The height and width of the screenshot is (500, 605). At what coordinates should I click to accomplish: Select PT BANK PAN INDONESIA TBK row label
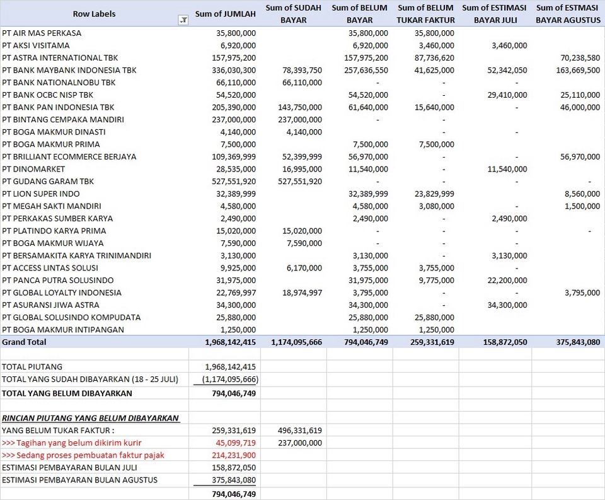58,107
